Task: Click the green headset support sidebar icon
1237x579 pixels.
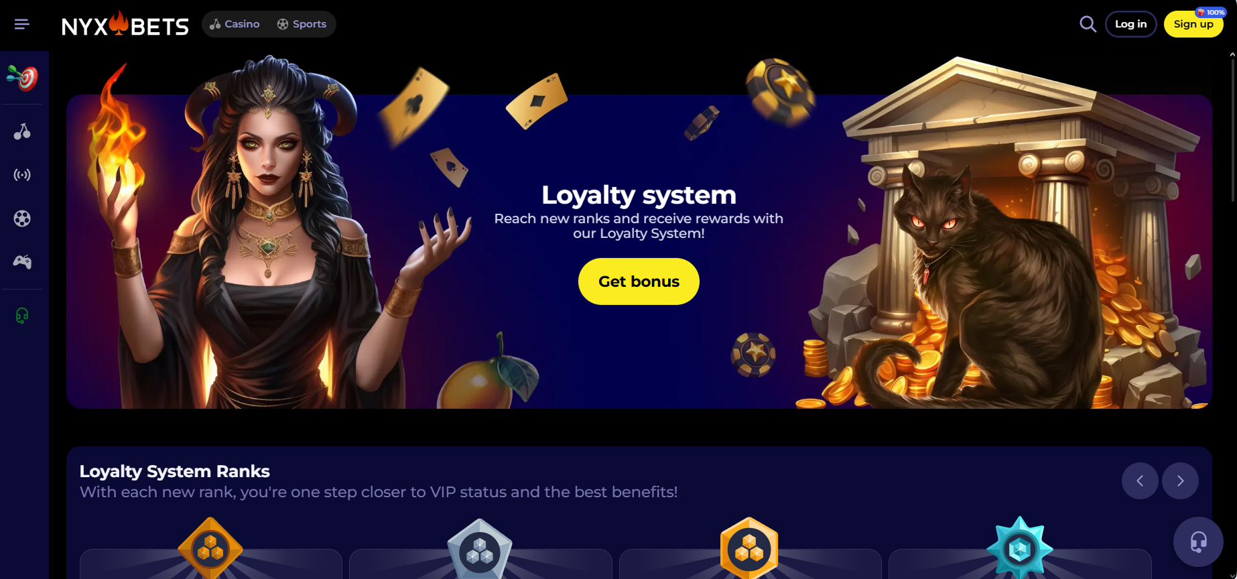Action: (x=22, y=316)
